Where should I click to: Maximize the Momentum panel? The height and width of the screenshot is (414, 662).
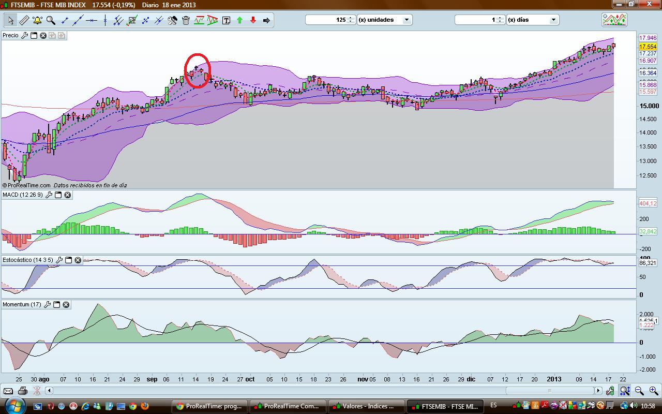point(57,305)
